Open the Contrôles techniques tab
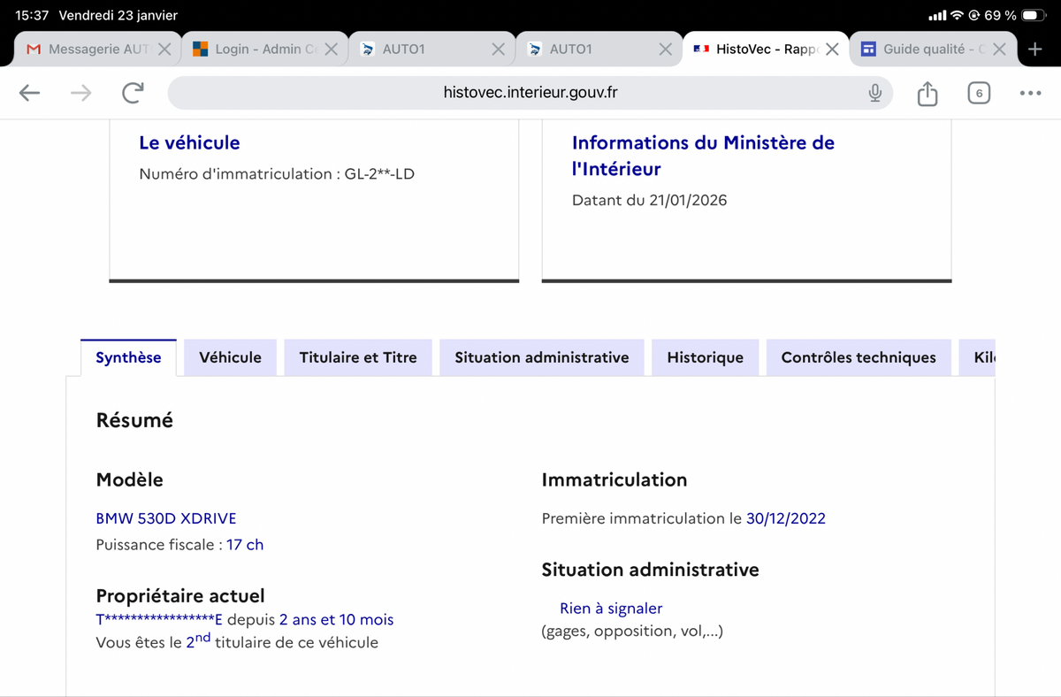This screenshot has height=697, width=1061. (x=859, y=357)
